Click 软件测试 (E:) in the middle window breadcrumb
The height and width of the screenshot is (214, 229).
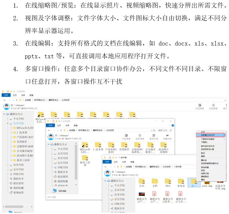84,130
